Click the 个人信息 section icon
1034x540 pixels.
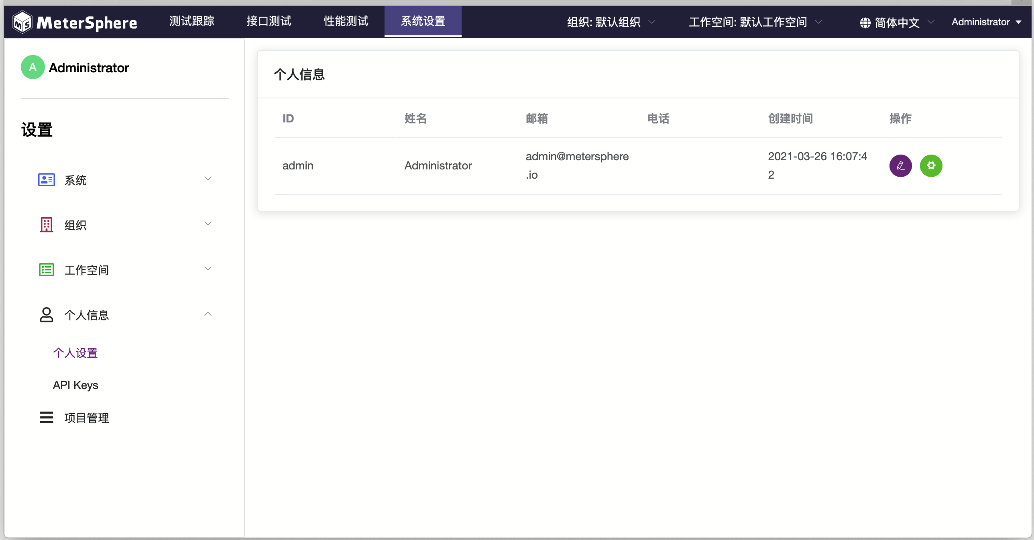[46, 314]
